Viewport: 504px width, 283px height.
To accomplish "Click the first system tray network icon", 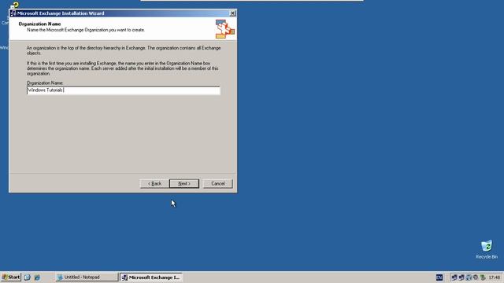I will pos(454,277).
